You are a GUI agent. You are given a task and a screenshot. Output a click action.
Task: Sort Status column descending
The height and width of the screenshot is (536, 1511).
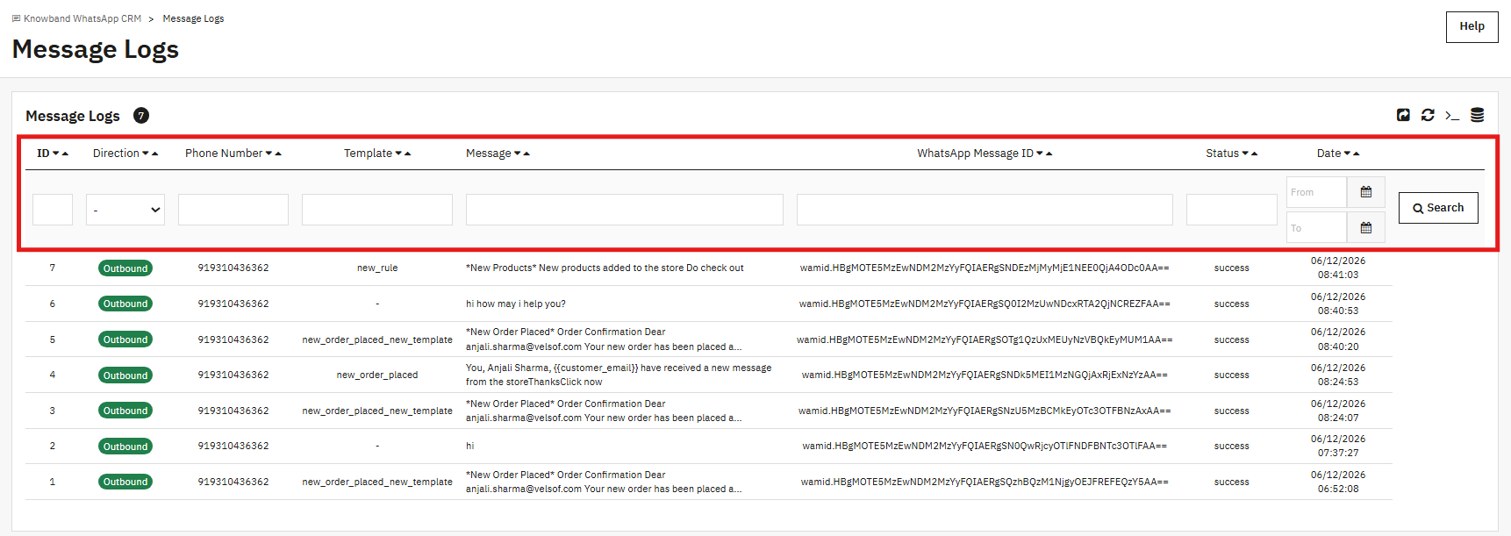point(1245,154)
